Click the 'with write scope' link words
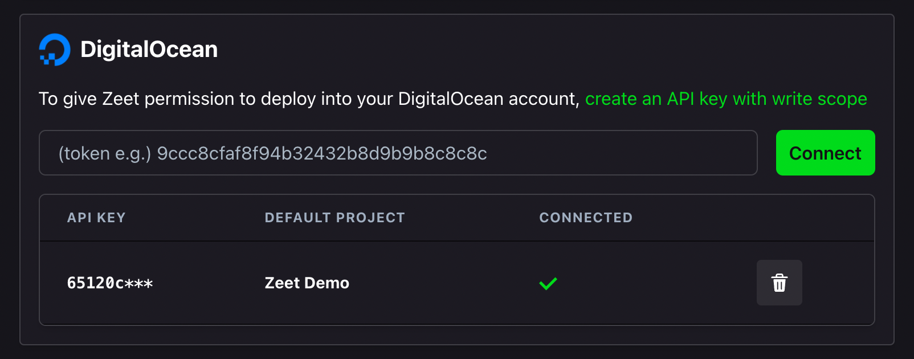The height and width of the screenshot is (359, 914). click(800, 99)
